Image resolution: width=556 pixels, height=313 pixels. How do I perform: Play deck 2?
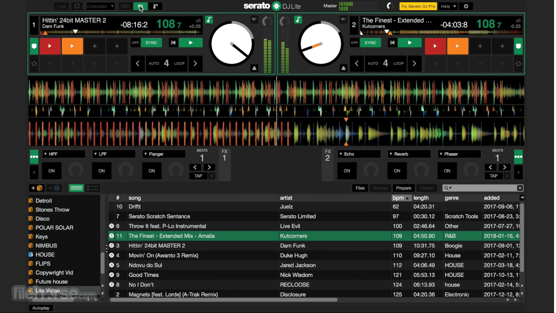pos(410,43)
